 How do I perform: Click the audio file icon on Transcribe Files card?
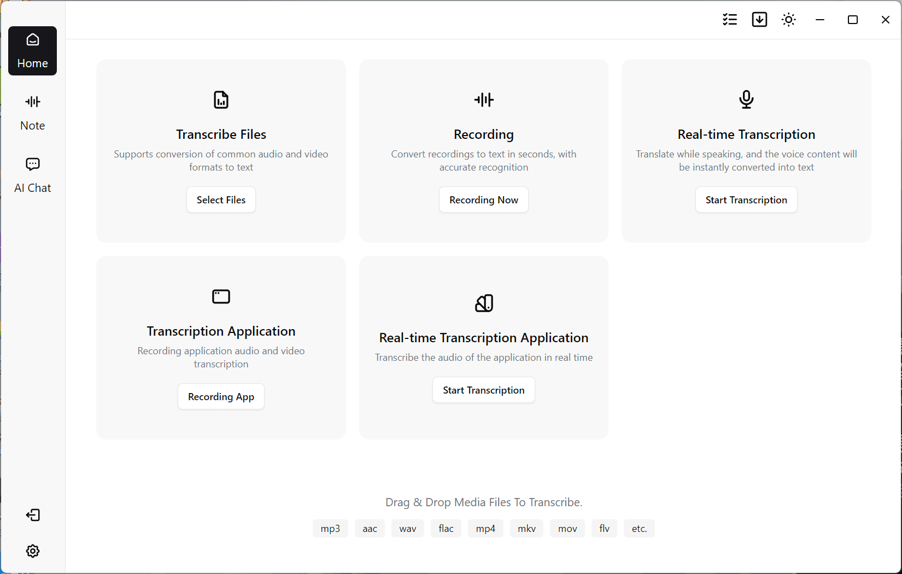coord(221,99)
